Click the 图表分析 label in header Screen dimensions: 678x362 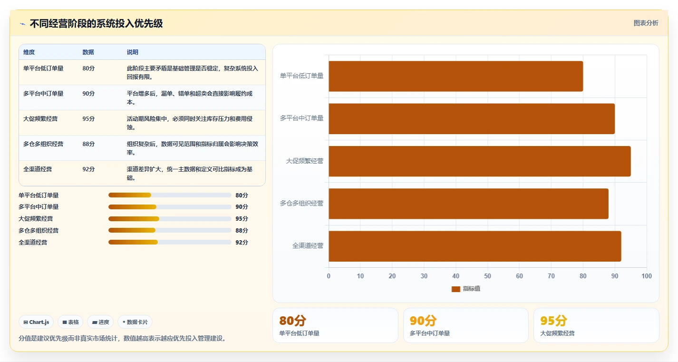pos(646,23)
